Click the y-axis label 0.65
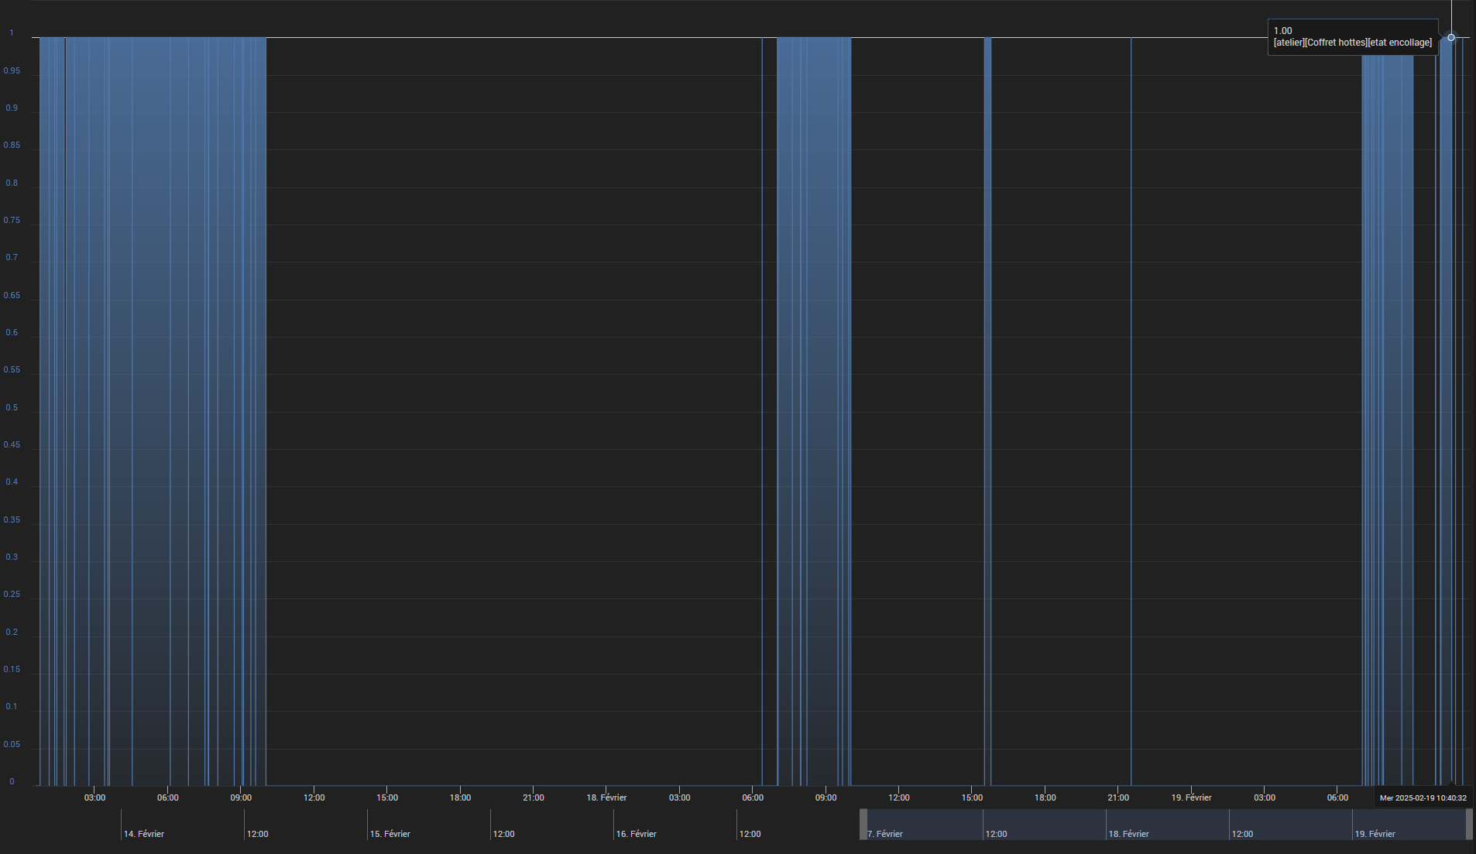 coord(12,296)
